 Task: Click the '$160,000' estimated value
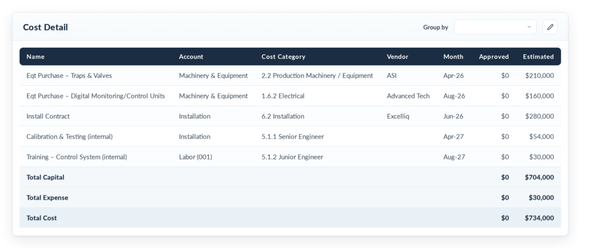coord(540,96)
